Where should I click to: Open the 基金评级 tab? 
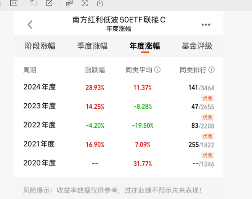(x=197, y=46)
